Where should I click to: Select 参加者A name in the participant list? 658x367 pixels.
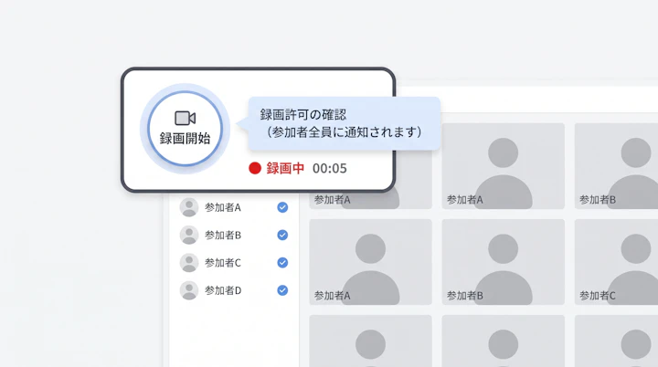point(223,207)
